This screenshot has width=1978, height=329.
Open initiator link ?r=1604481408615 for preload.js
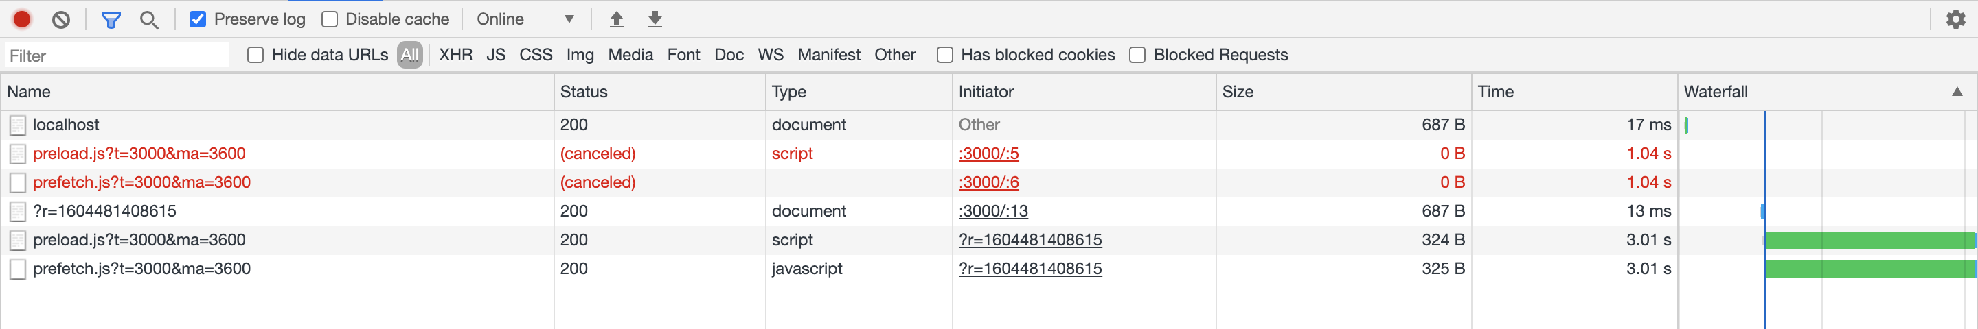[1030, 240]
